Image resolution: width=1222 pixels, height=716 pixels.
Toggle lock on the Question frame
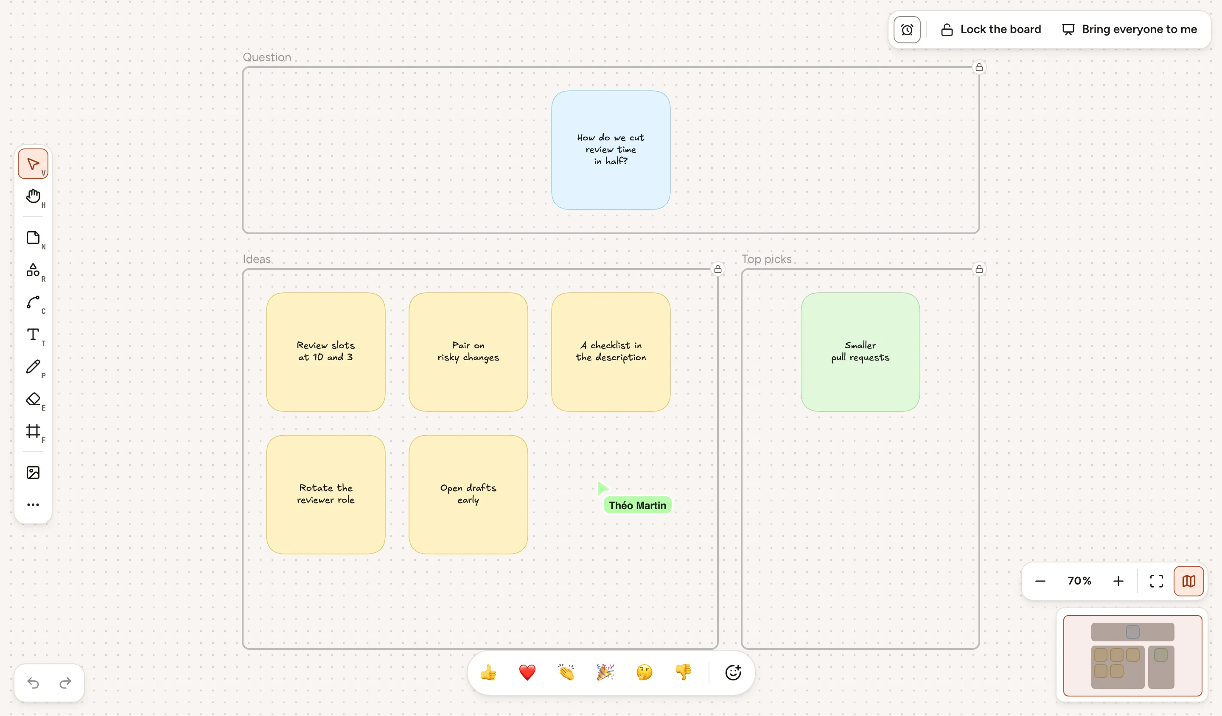979,67
